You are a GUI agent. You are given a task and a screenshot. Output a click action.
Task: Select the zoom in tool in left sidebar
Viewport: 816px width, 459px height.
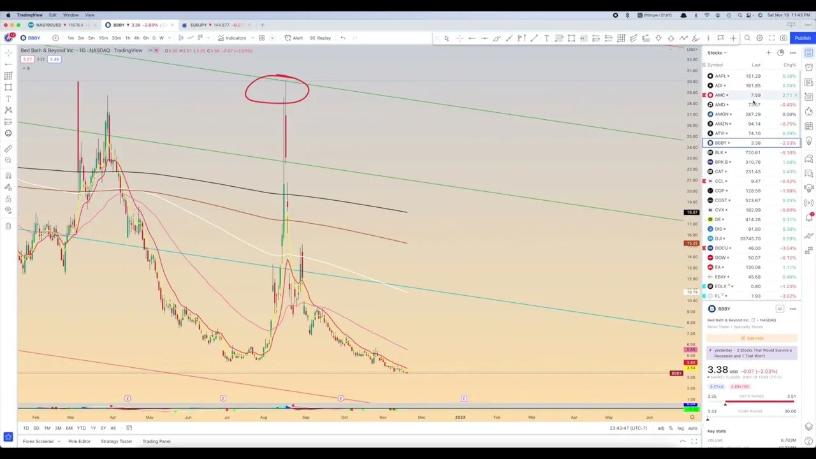(8, 161)
